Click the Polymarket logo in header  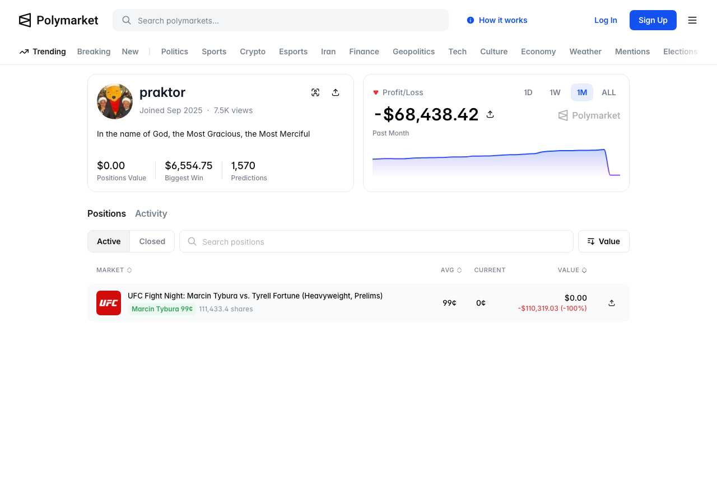(58, 20)
